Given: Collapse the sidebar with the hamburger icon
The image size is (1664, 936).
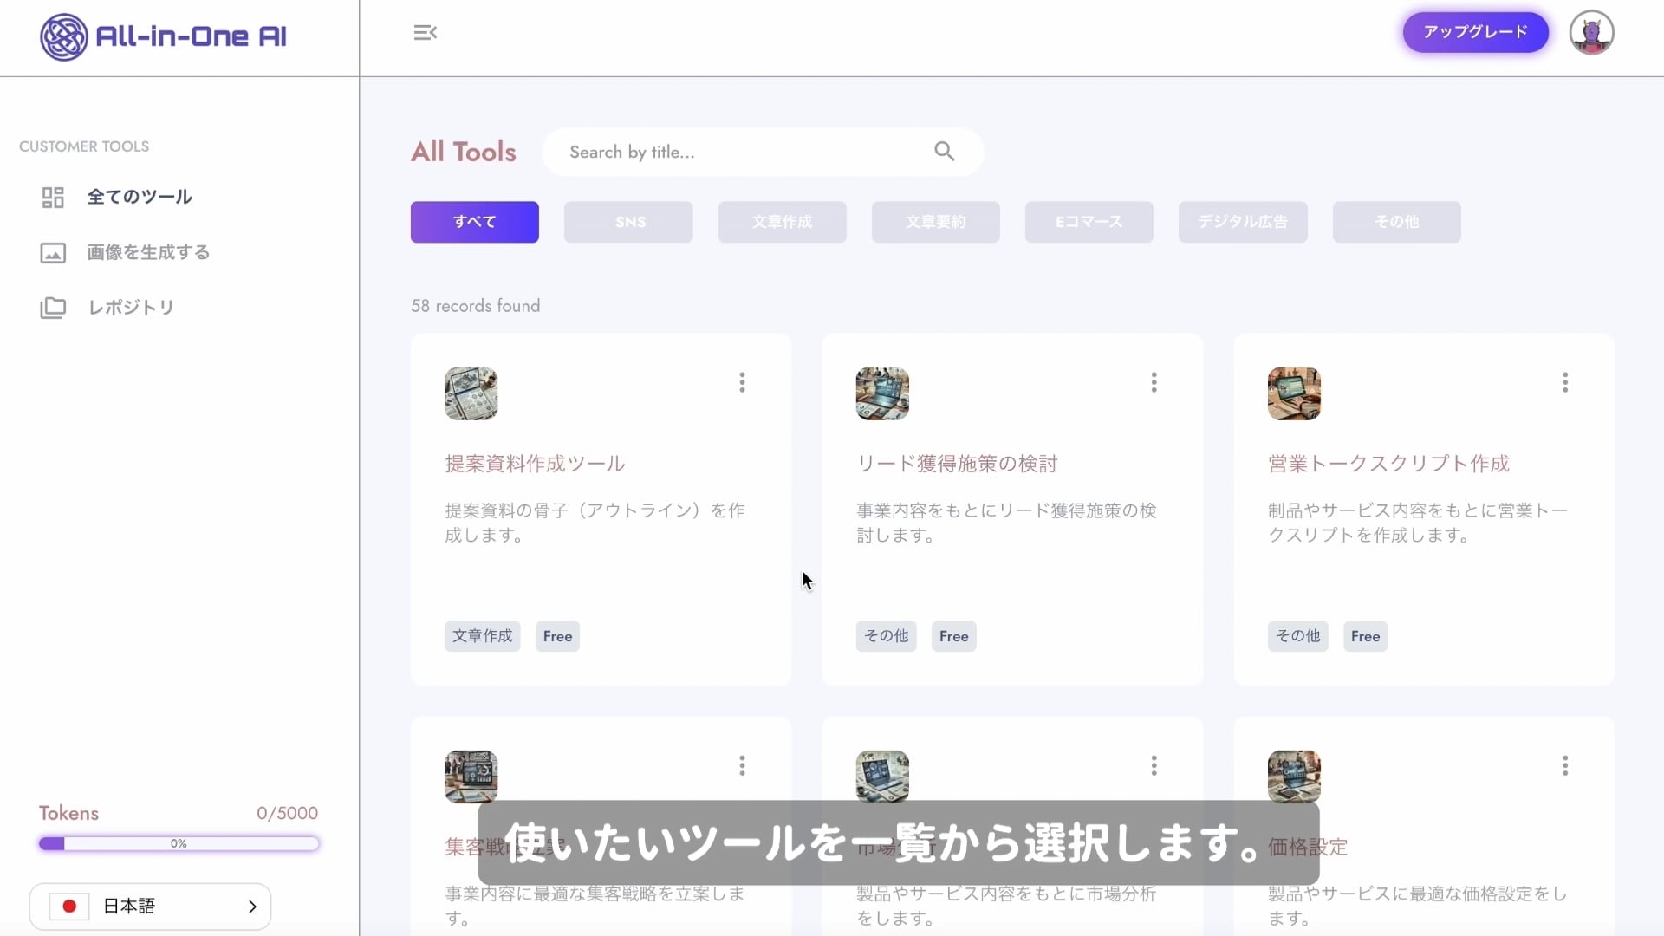Looking at the screenshot, I should (x=425, y=33).
